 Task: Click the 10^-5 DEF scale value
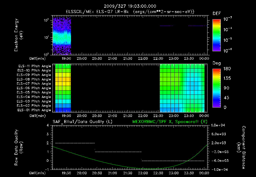tap(227, 40)
